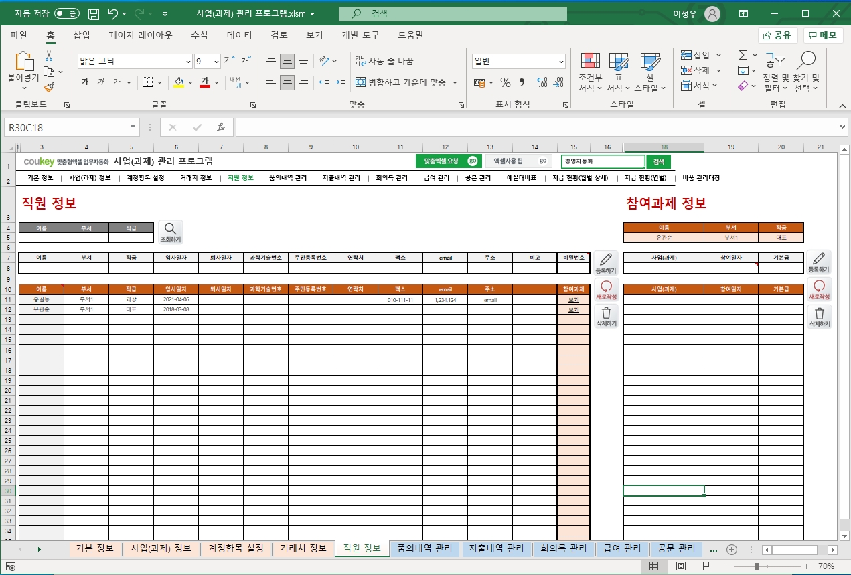Click fill color yellow swatch
Image resolution: width=851 pixels, height=575 pixels.
pos(178,82)
